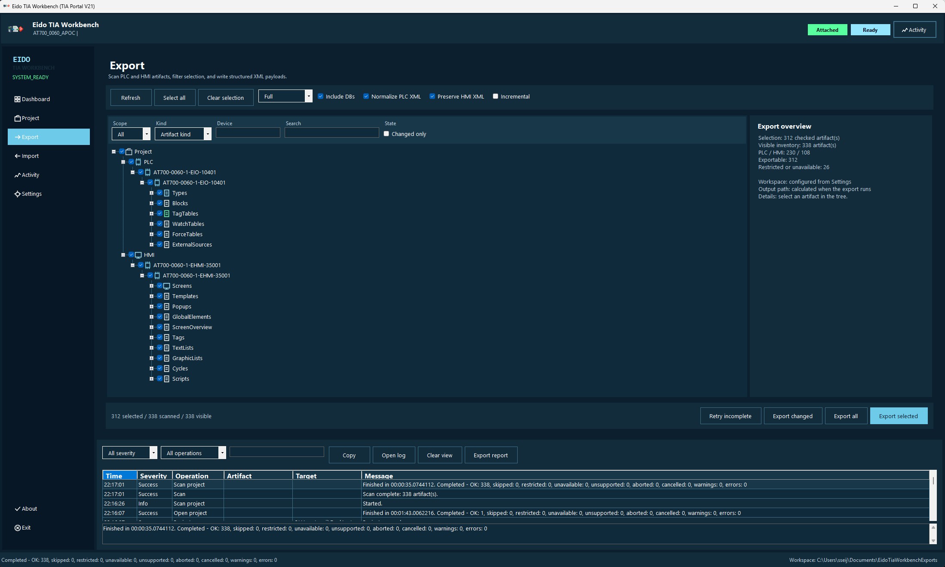Image resolution: width=945 pixels, height=567 pixels.
Task: Click the Search input field
Action: (x=331, y=133)
